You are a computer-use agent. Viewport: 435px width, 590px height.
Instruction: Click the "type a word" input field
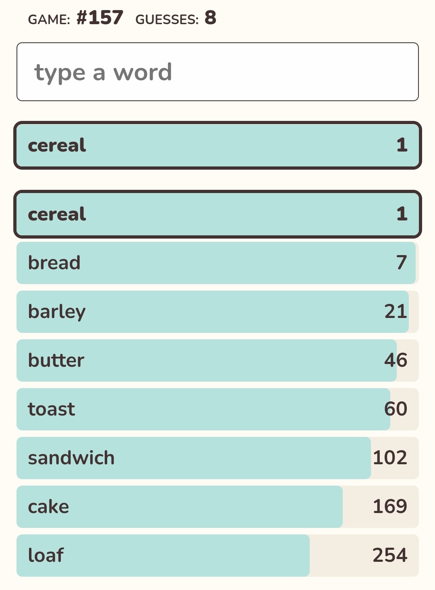[217, 72]
